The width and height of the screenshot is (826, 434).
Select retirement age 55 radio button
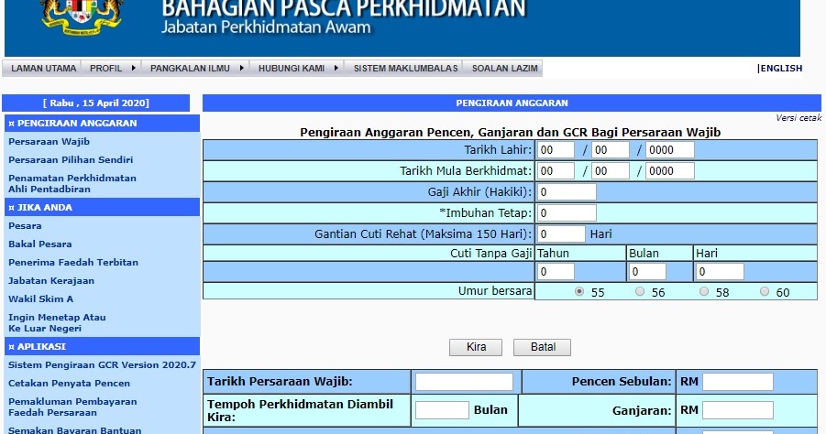point(579,291)
